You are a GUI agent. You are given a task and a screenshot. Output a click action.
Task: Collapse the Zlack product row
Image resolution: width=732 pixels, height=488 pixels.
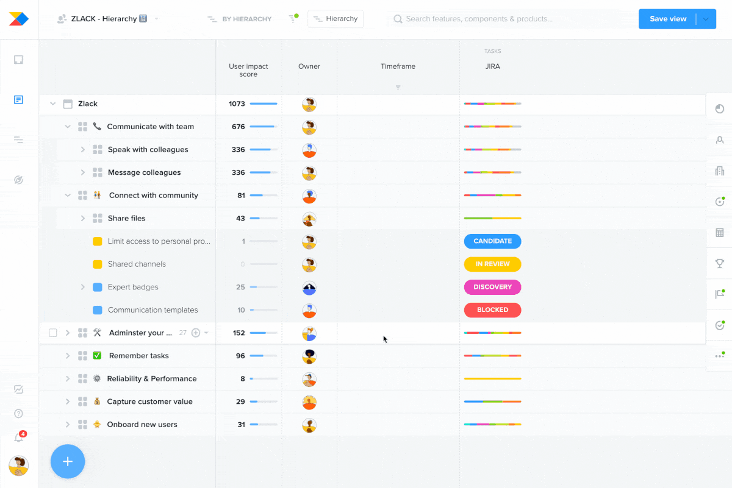tap(53, 104)
